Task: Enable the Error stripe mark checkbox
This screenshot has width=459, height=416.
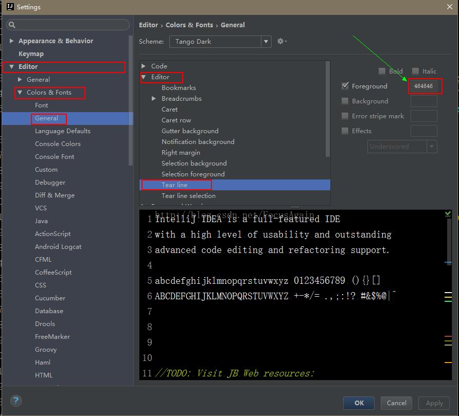Action: (345, 116)
